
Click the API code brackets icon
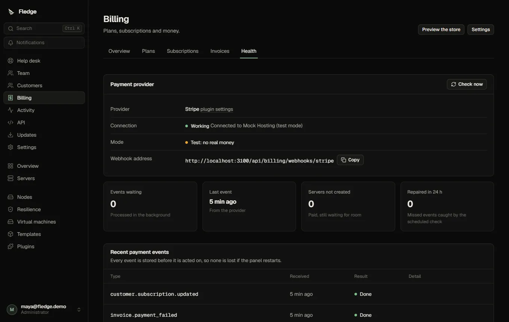[10, 122]
